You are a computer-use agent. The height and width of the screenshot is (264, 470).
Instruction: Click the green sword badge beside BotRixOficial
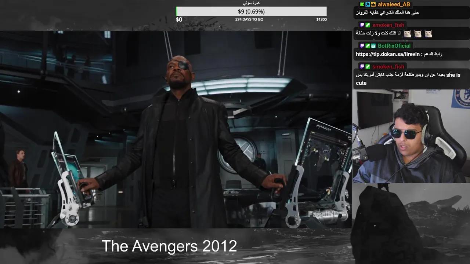(x=368, y=46)
